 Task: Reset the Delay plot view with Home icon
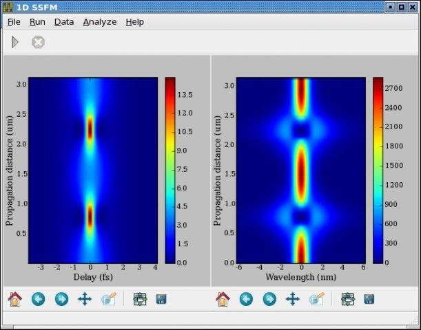15,299
